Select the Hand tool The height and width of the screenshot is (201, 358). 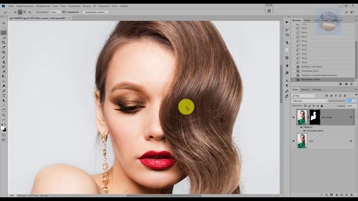tap(4, 111)
